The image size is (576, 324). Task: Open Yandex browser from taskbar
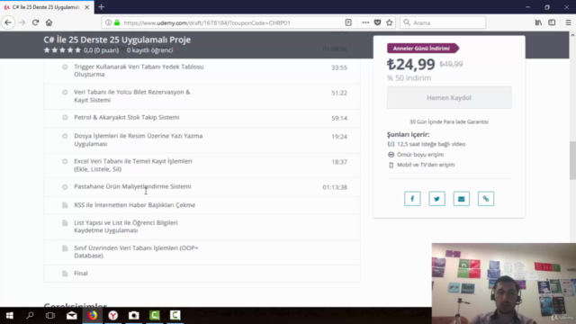113,315
